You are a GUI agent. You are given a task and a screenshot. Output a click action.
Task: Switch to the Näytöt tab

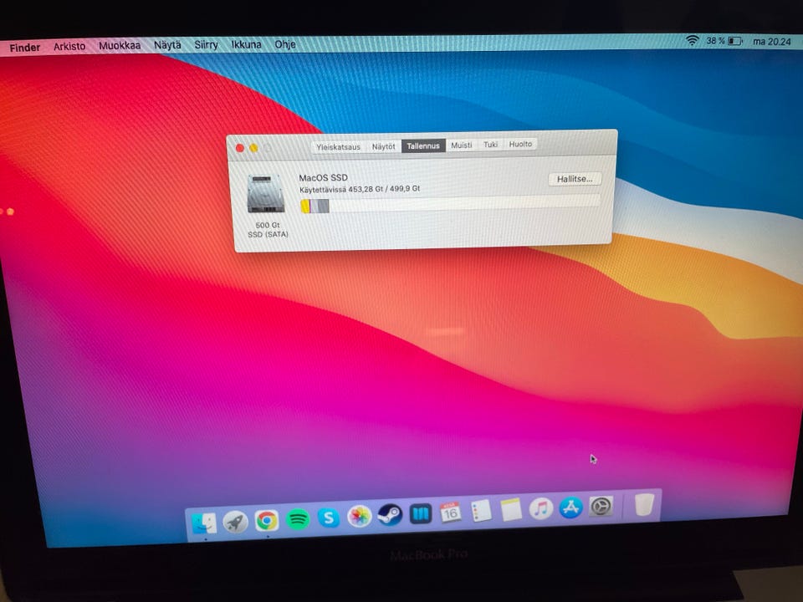pyautogui.click(x=384, y=146)
